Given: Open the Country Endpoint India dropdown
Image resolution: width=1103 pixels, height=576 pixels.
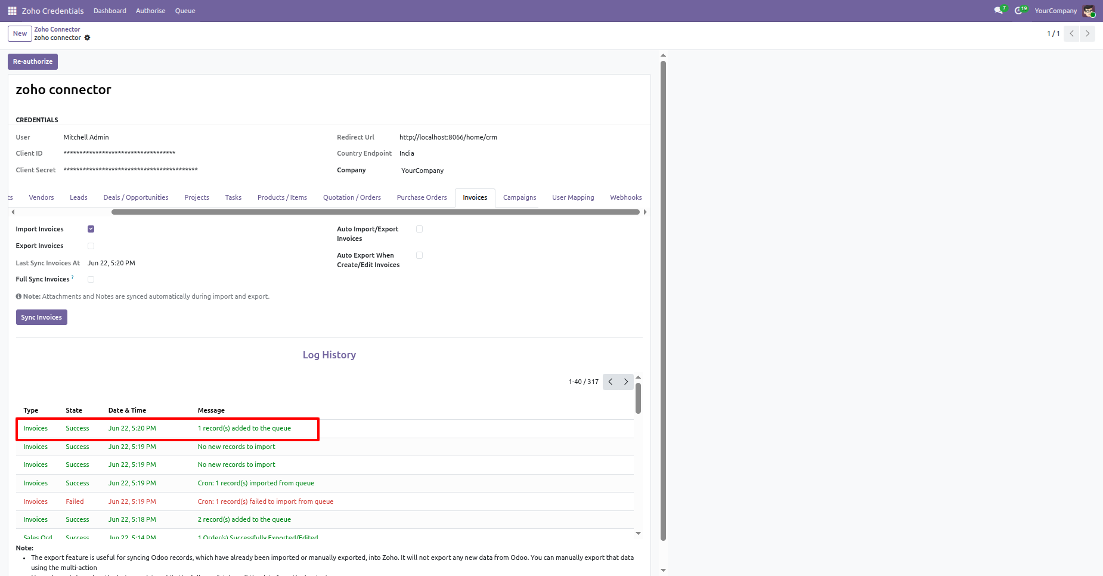Looking at the screenshot, I should pos(407,153).
